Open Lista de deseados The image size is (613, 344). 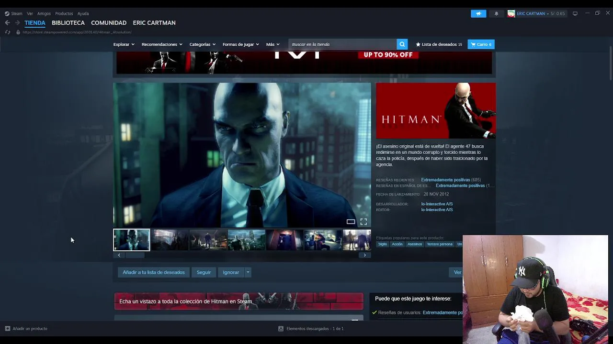[439, 44]
